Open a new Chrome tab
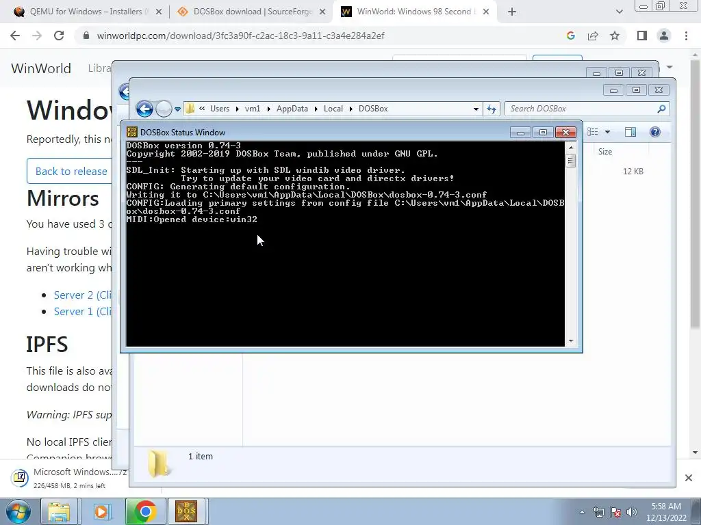Screen dimensions: 701x525 (x=512, y=12)
